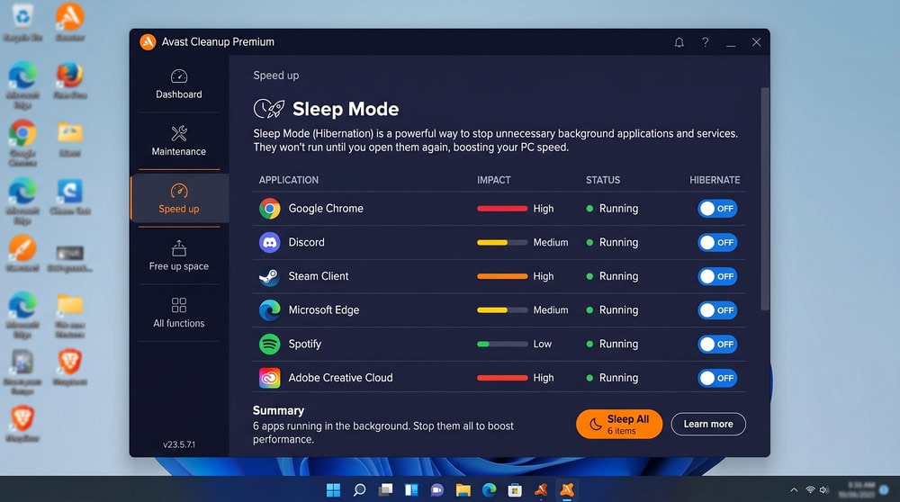Click the Learn more button
The width and height of the screenshot is (900, 502).
coord(707,424)
